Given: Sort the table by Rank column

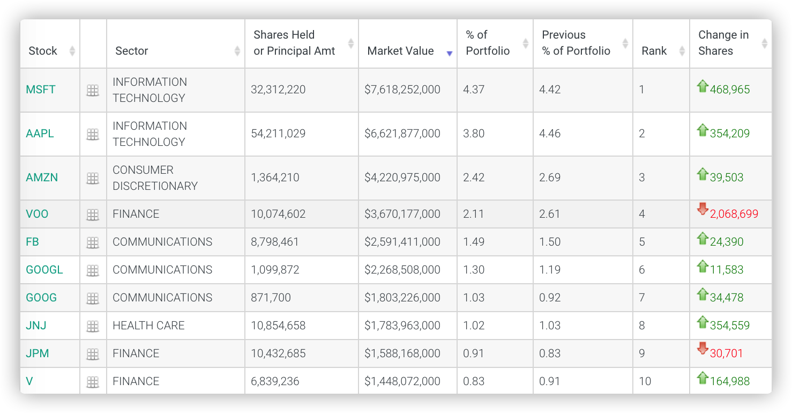Looking at the screenshot, I should tap(661, 44).
